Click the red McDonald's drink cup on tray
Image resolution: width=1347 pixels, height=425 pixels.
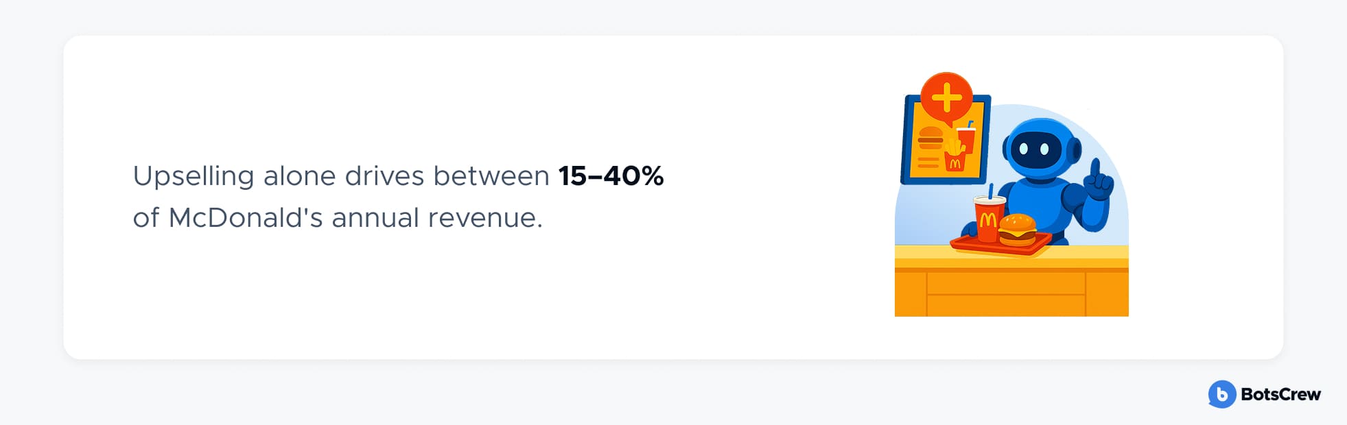coord(988,218)
